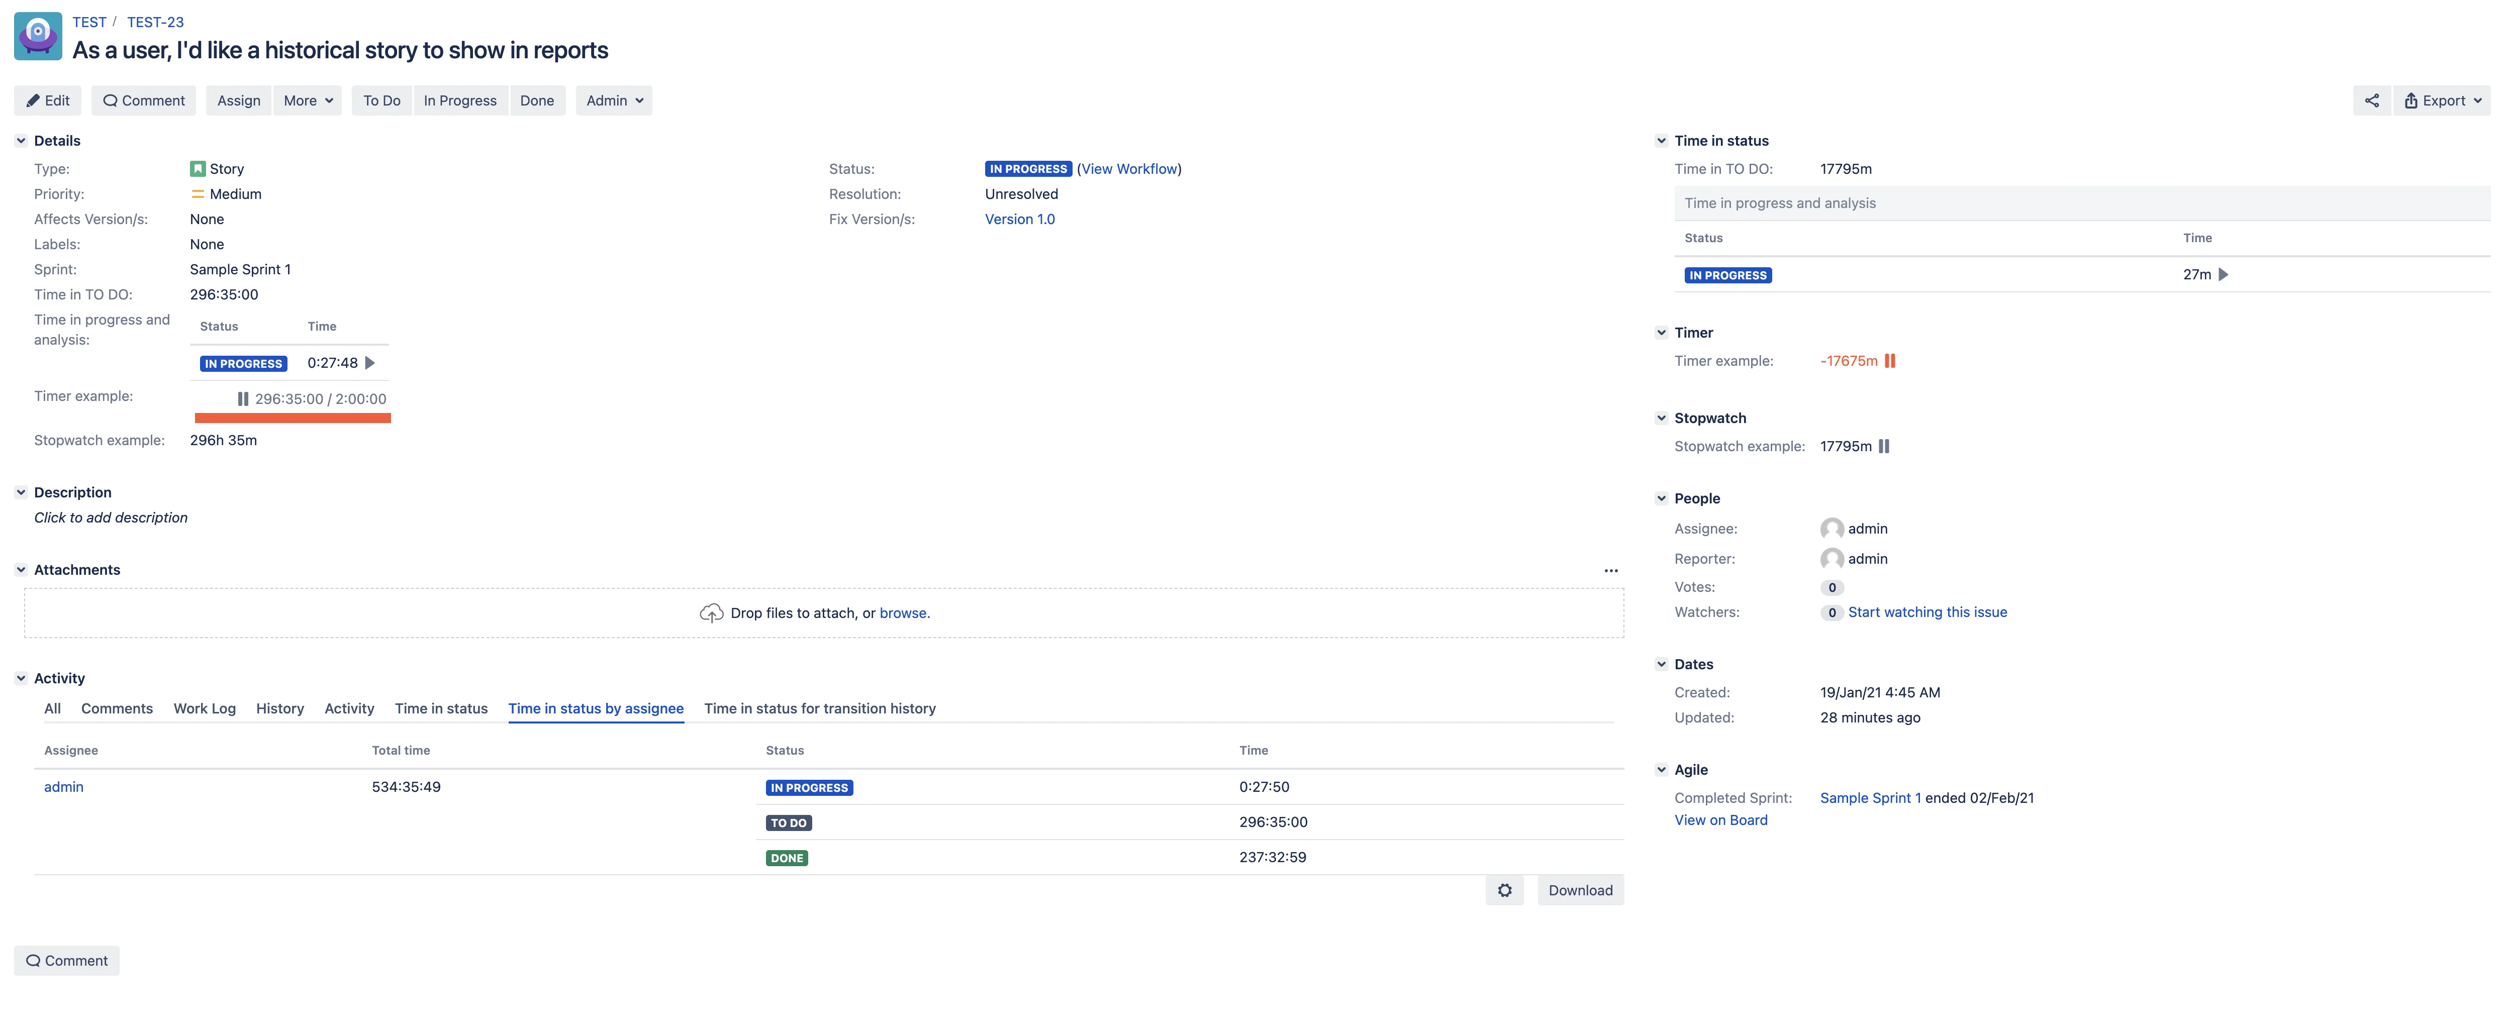Click the Story issue type icon
The width and height of the screenshot is (2501, 1035).
[x=197, y=169]
